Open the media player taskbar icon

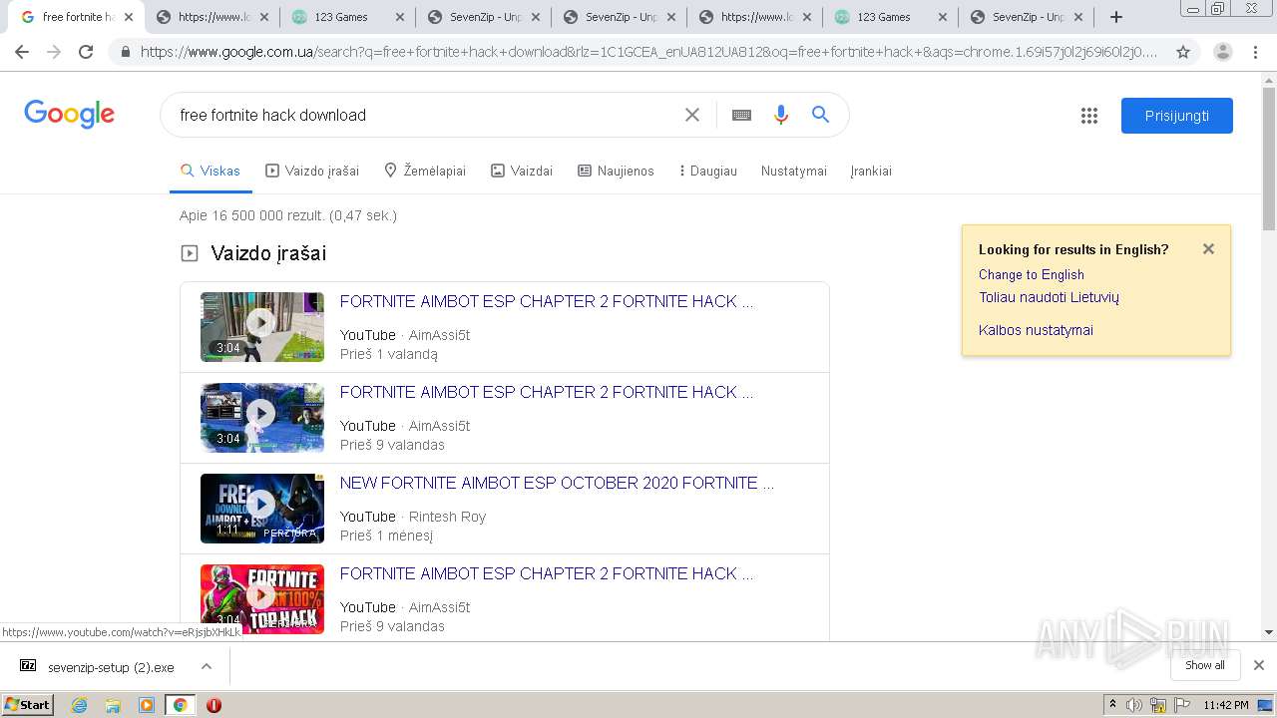pyautogui.click(x=147, y=705)
